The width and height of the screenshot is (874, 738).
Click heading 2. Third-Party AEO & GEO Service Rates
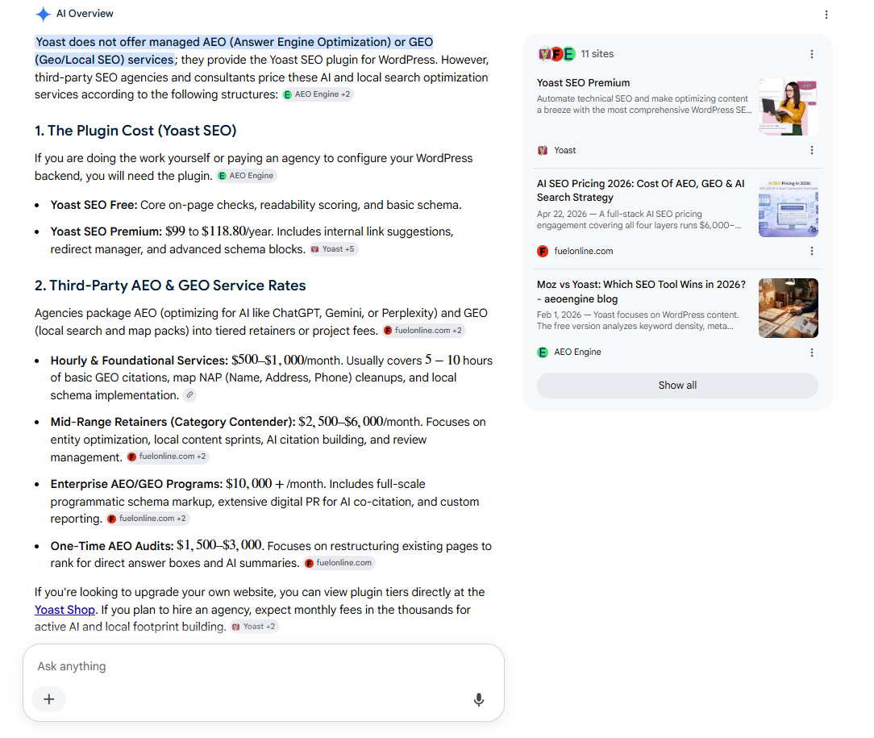pyautogui.click(x=170, y=286)
